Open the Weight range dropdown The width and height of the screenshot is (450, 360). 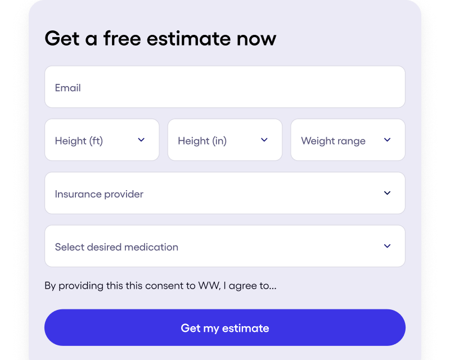point(348,140)
